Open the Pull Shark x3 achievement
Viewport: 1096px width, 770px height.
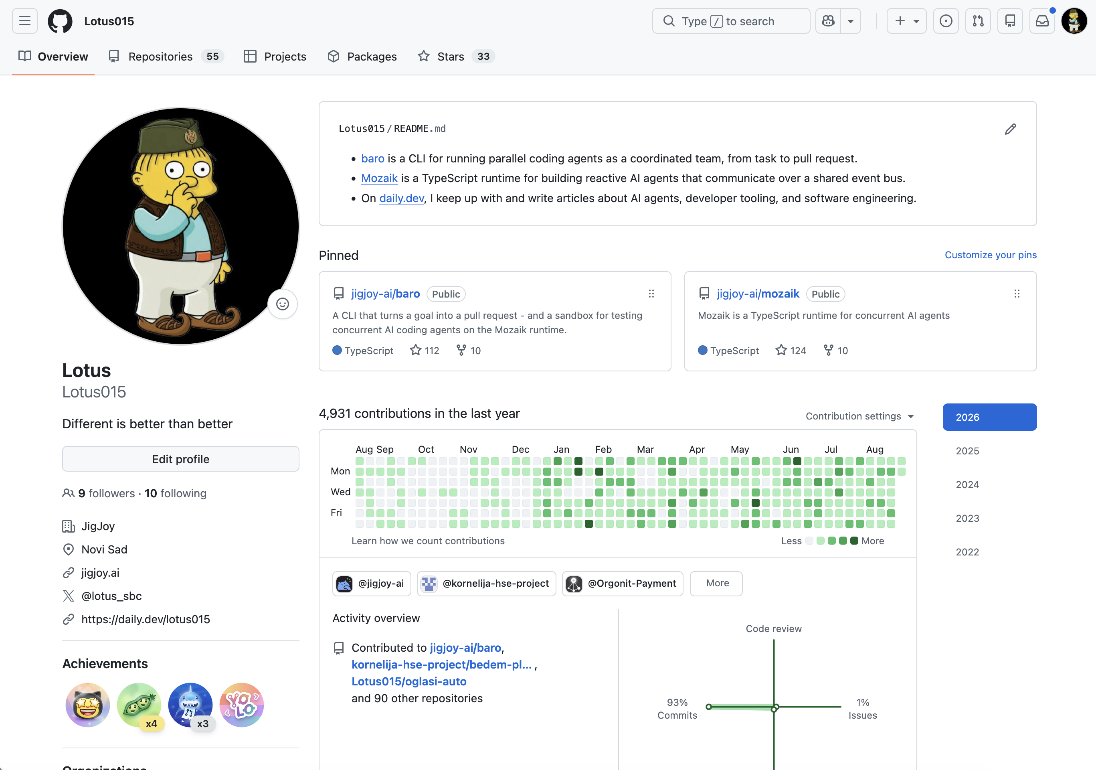(x=190, y=705)
